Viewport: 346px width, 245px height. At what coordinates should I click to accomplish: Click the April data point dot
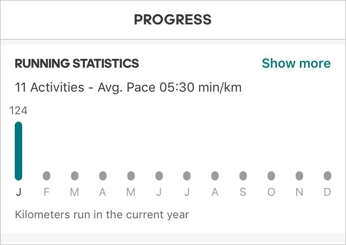[103, 176]
